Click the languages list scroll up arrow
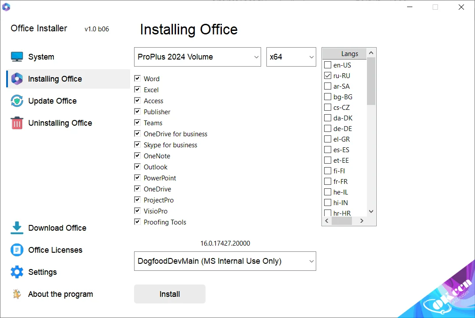Screen dimensions: 475x318 (x=371, y=53)
